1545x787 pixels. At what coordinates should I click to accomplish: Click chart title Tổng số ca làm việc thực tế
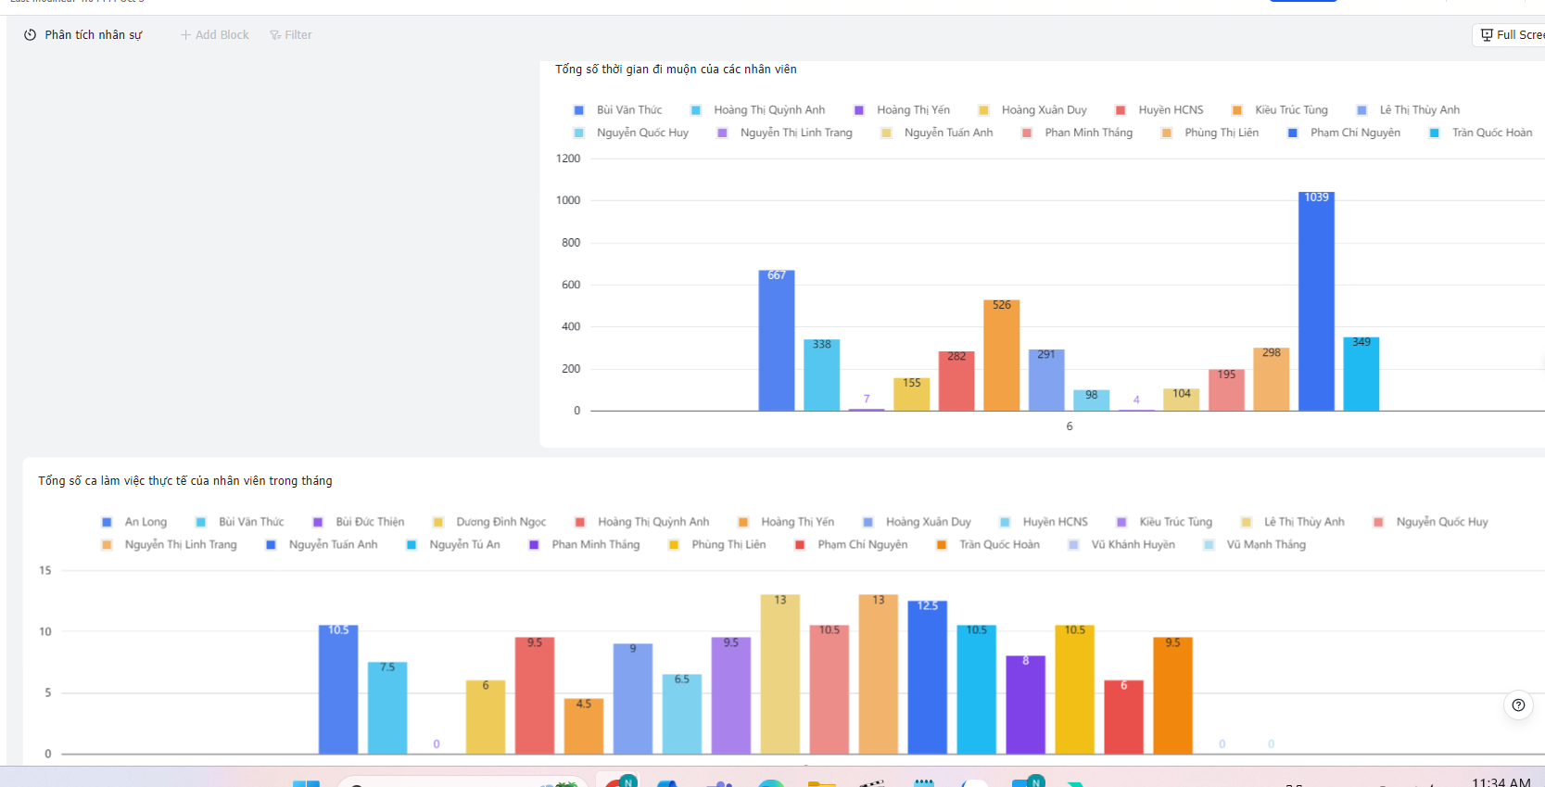(x=185, y=481)
